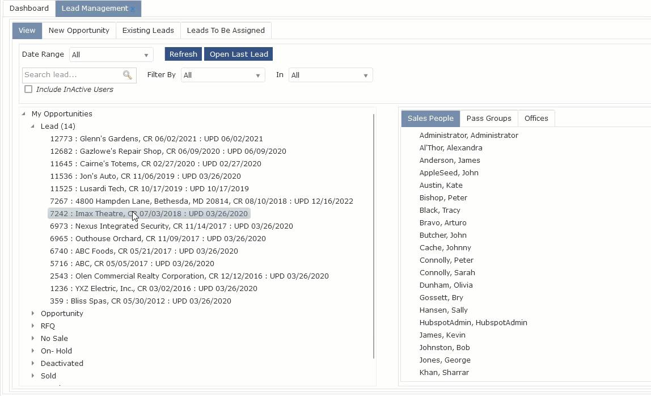Open the New Opportunity tab
This screenshot has height=396, width=651.
(79, 30)
